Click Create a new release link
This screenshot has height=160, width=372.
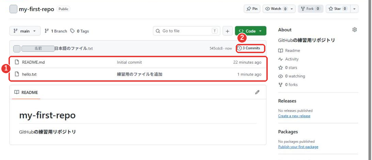click(x=294, y=116)
